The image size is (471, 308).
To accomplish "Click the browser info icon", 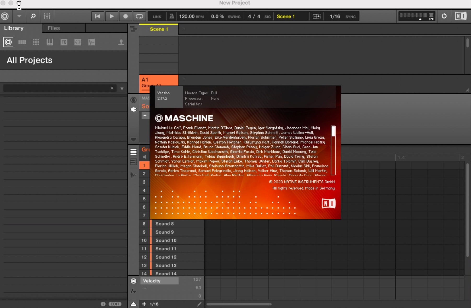I will (103, 304).
